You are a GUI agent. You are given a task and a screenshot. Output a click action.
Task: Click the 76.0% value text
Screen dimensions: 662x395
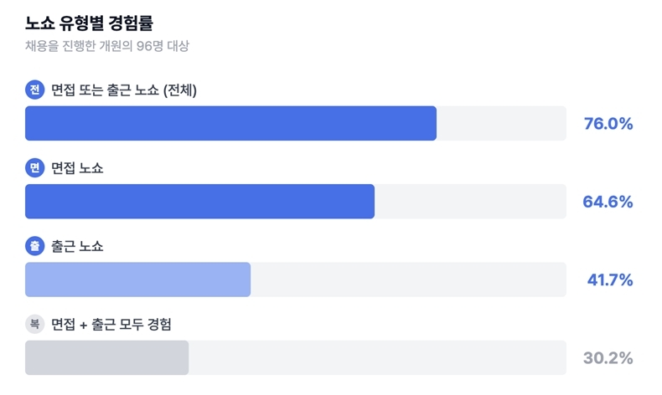608,124
